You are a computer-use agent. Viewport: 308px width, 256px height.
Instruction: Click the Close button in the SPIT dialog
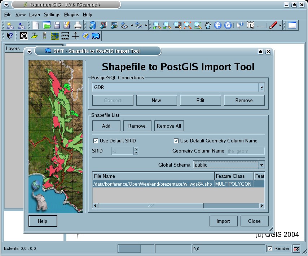coord(254,221)
